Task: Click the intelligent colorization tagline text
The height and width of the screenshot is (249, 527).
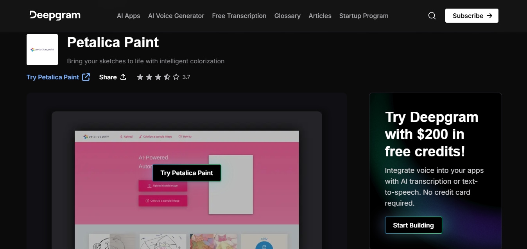Action: click(x=146, y=61)
